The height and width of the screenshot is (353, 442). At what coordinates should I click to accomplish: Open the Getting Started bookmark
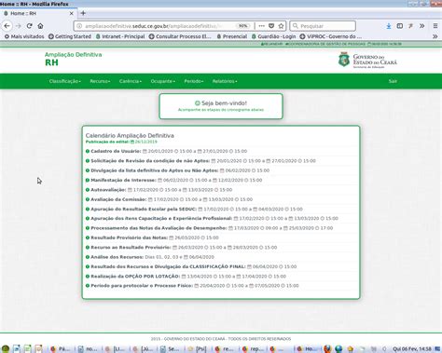(70, 36)
